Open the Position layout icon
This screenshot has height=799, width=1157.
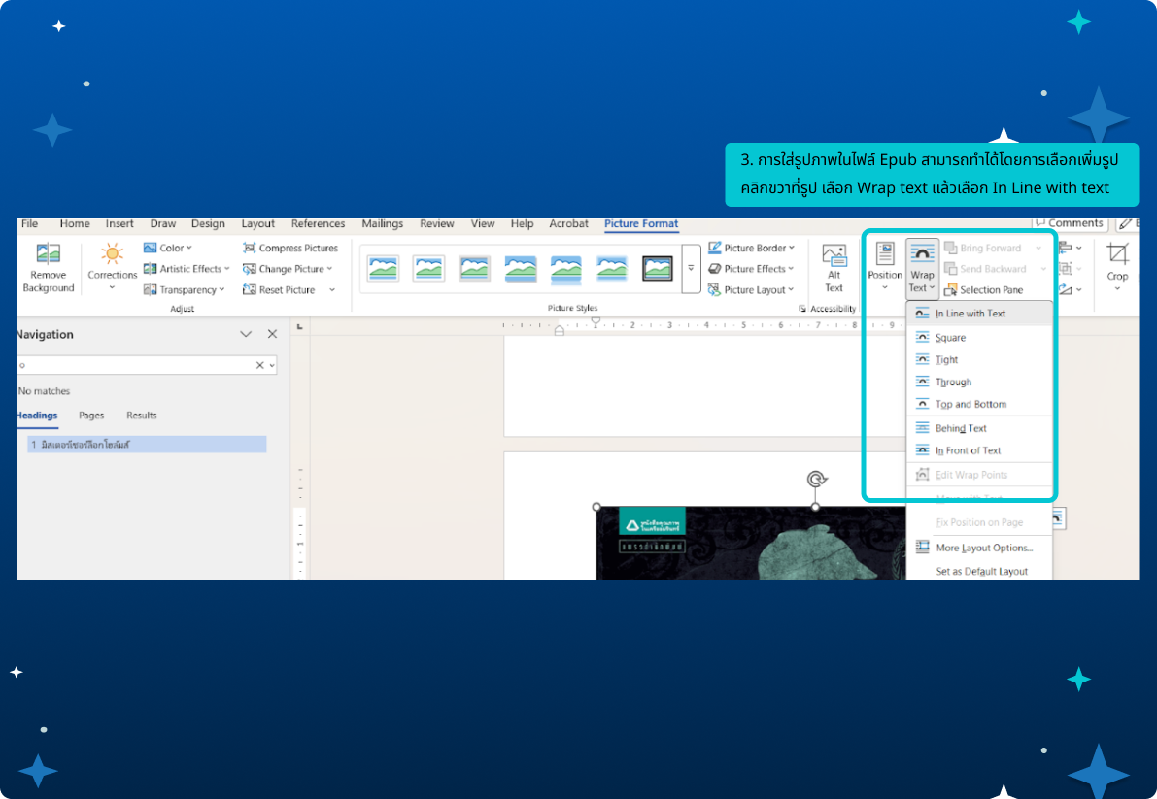point(885,255)
